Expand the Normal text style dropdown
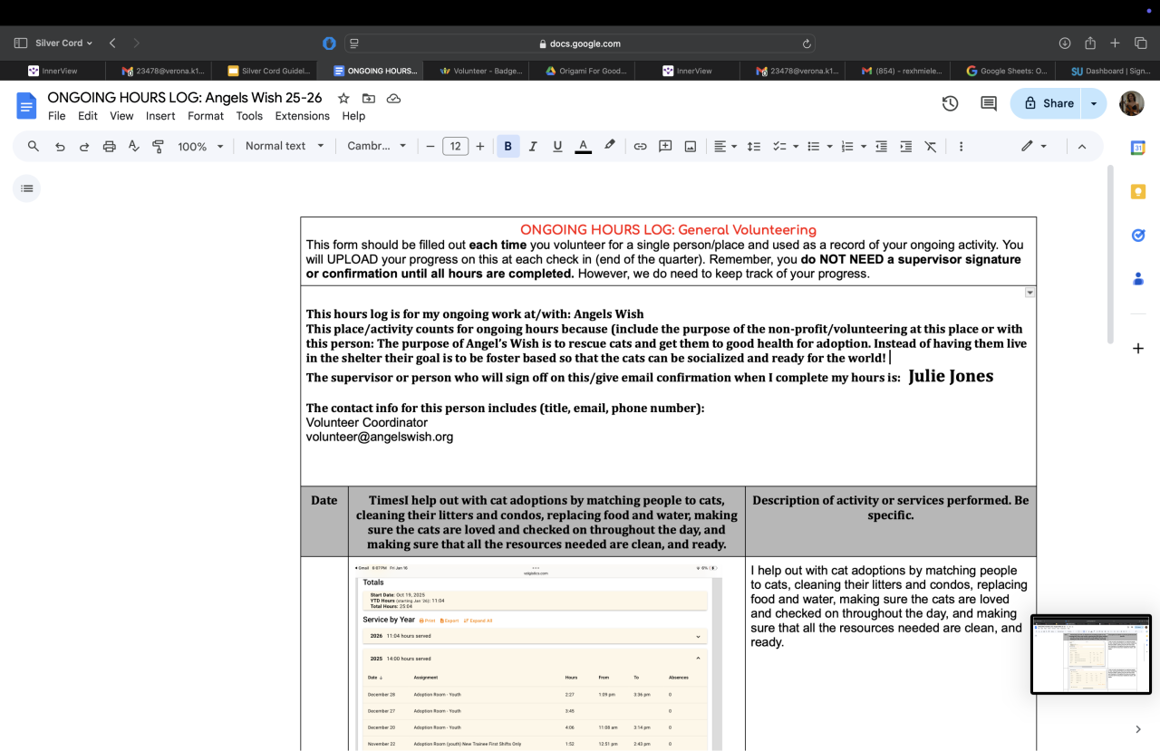This screenshot has width=1160, height=751. click(284, 146)
